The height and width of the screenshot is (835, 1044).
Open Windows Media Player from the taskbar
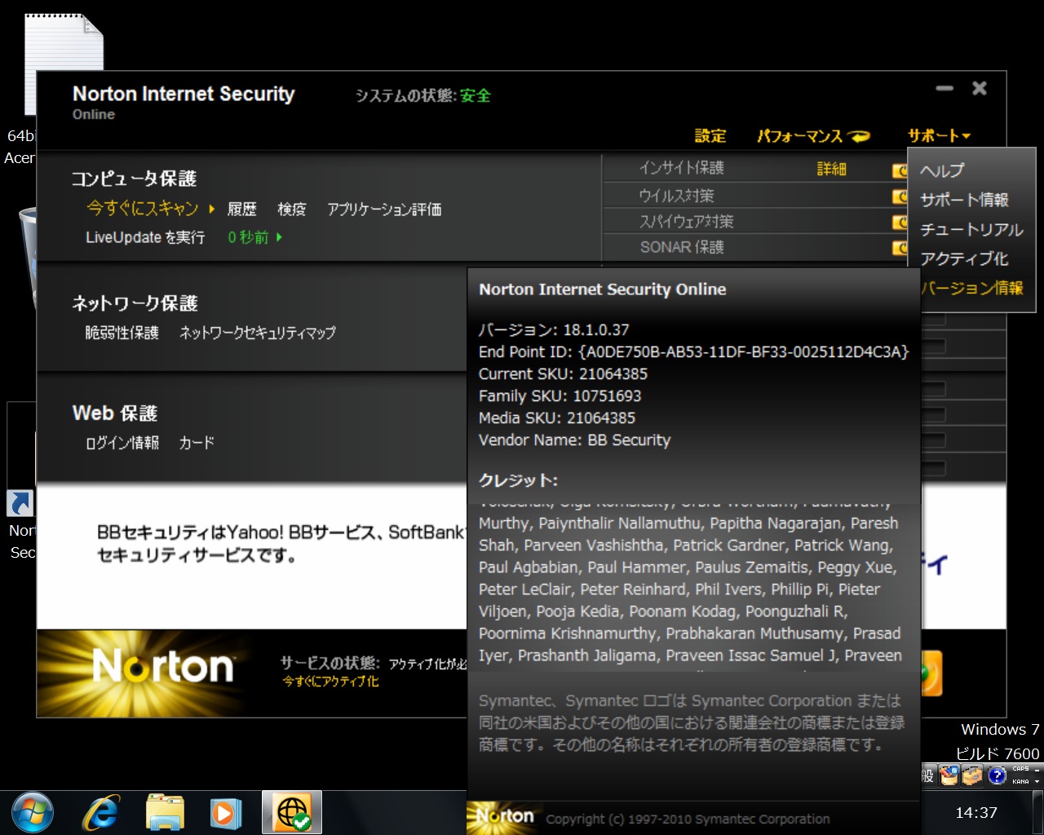(x=226, y=812)
